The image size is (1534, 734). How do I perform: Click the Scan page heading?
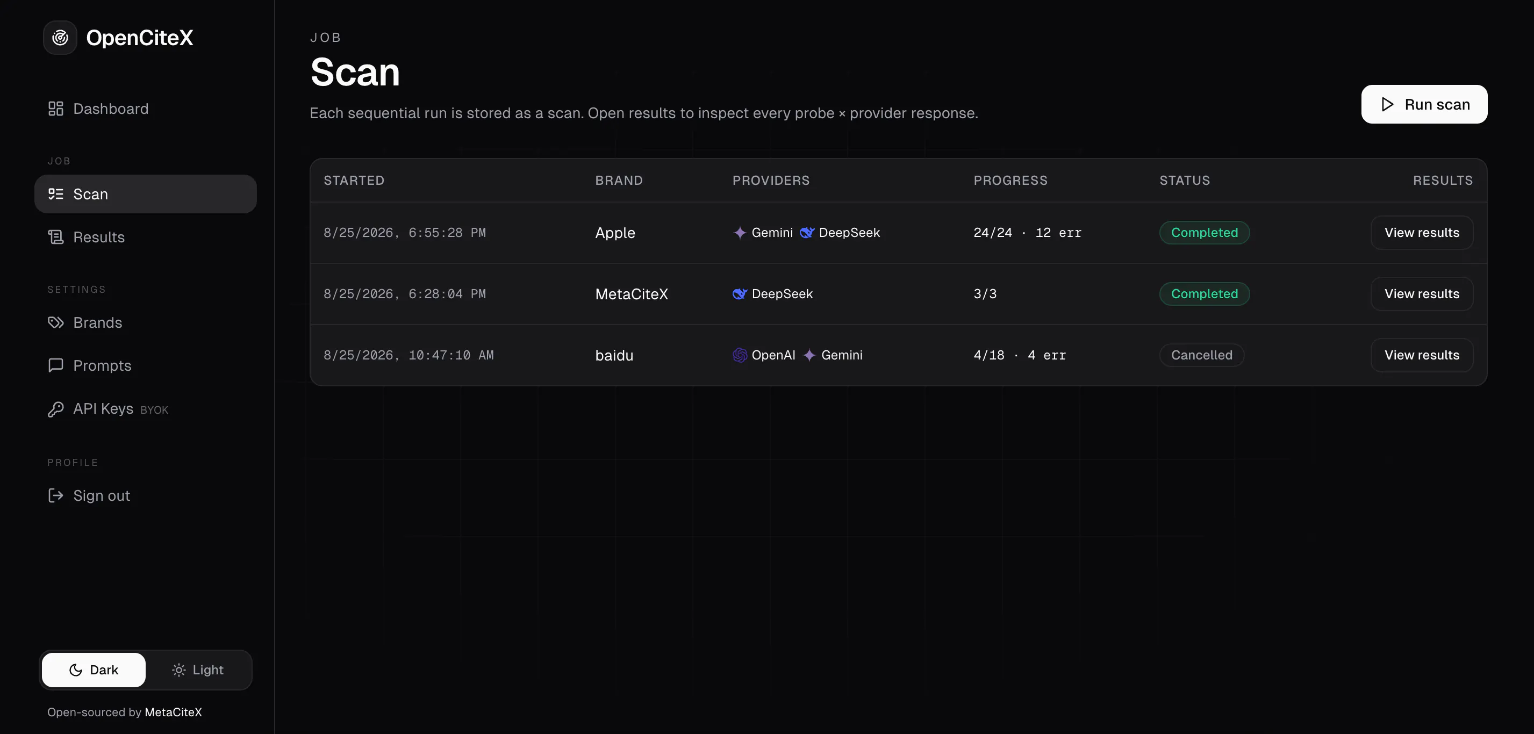355,72
